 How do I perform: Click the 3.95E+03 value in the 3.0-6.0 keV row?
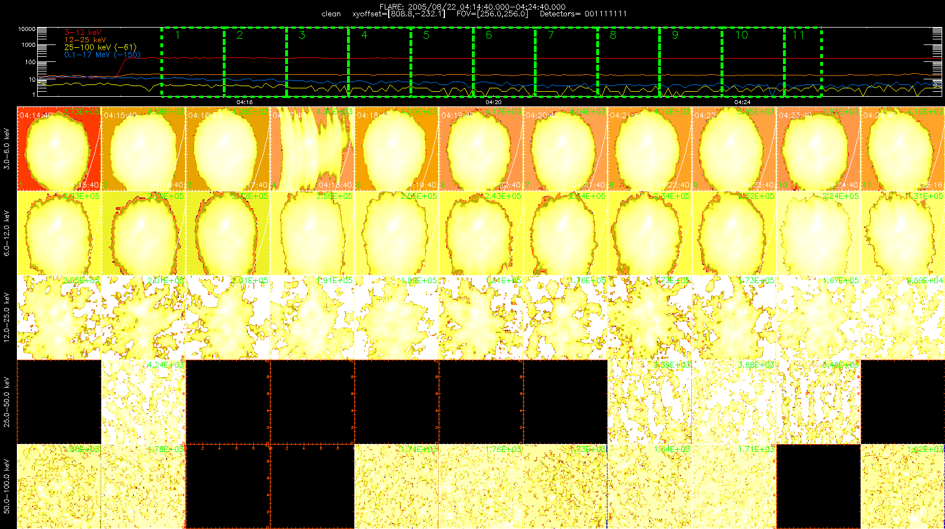coord(756,111)
